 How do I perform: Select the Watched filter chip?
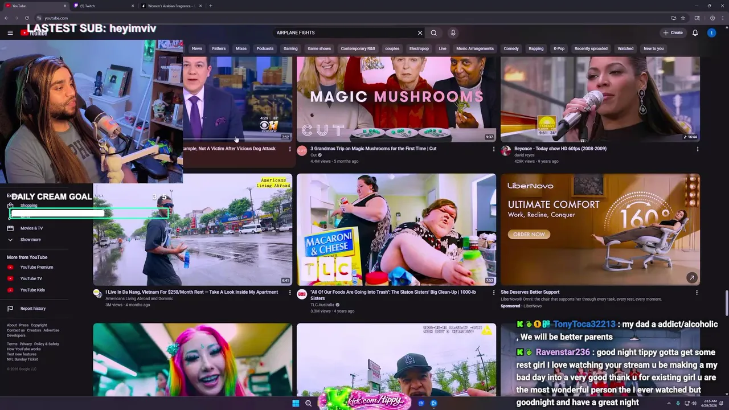point(625,48)
